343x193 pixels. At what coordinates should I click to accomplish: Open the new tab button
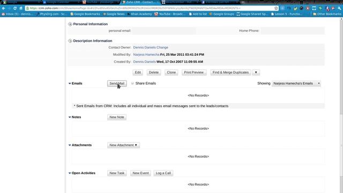coord(242,2)
